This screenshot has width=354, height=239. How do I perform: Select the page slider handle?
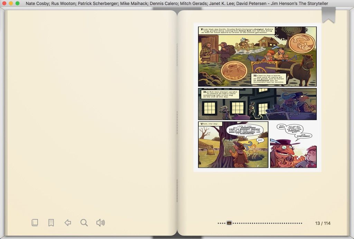229,223
